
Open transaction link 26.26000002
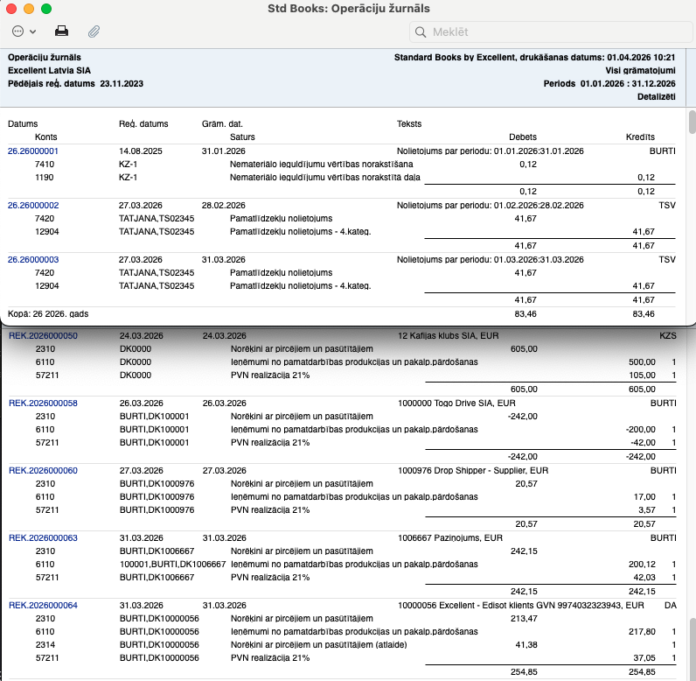[33, 205]
